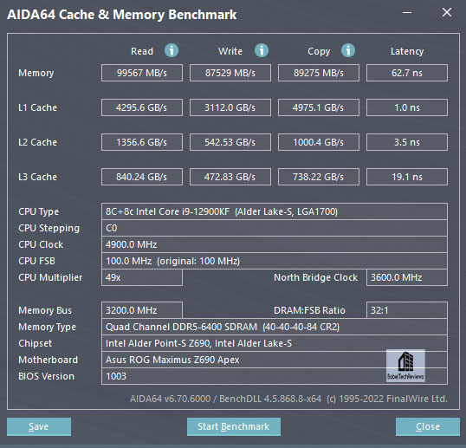The height and width of the screenshot is (448, 466).
Task: Select the Memory Read result 99567 MB/s
Action: [x=142, y=73]
